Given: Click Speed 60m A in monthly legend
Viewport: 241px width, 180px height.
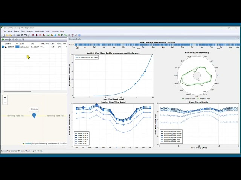Looking at the screenshot, I should tap(81, 133).
